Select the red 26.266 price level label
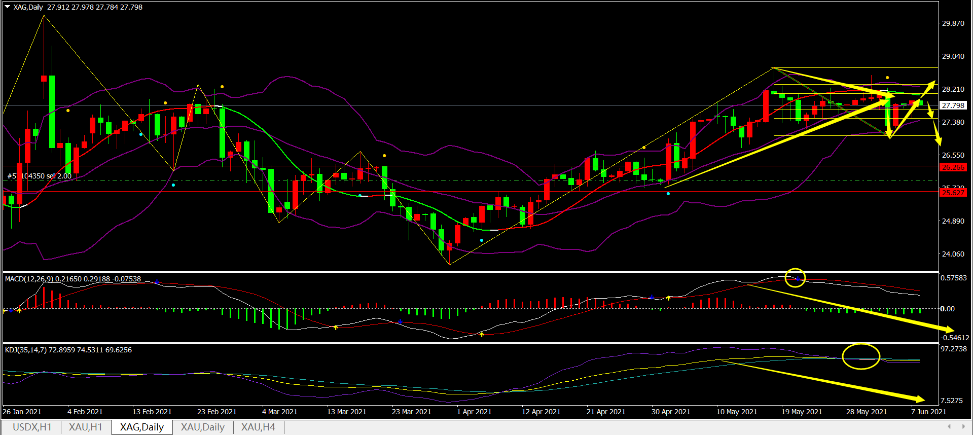Image resolution: width=973 pixels, height=435 pixels. tap(953, 167)
